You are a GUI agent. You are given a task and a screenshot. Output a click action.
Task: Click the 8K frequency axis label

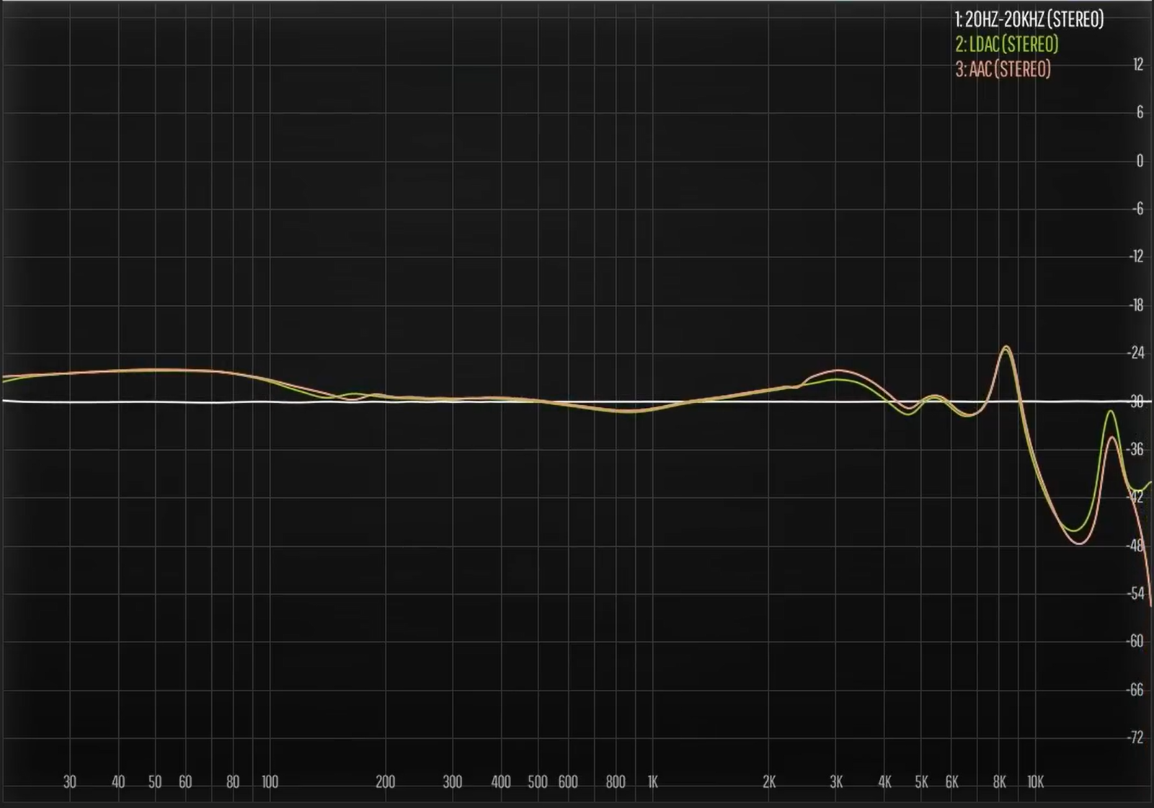tap(999, 782)
